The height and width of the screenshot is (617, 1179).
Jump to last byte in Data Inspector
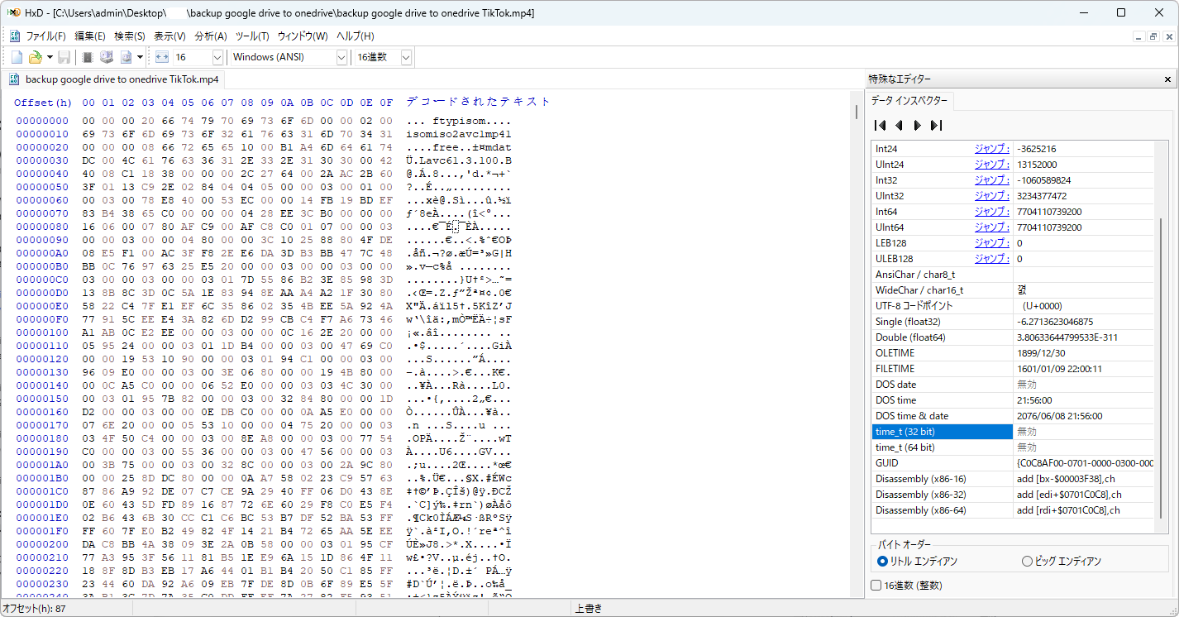pyautogui.click(x=936, y=126)
